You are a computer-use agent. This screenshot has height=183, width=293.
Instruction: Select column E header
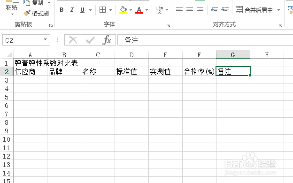[x=166, y=55]
